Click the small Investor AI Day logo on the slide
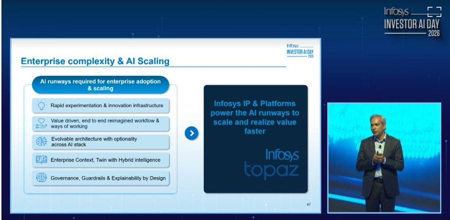The width and height of the screenshot is (450, 220). tap(300, 51)
